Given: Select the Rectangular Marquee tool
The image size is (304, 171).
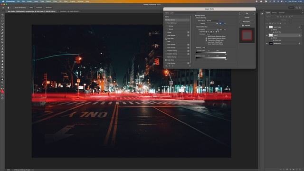Looking at the screenshot, I should click(x=2, y=18).
